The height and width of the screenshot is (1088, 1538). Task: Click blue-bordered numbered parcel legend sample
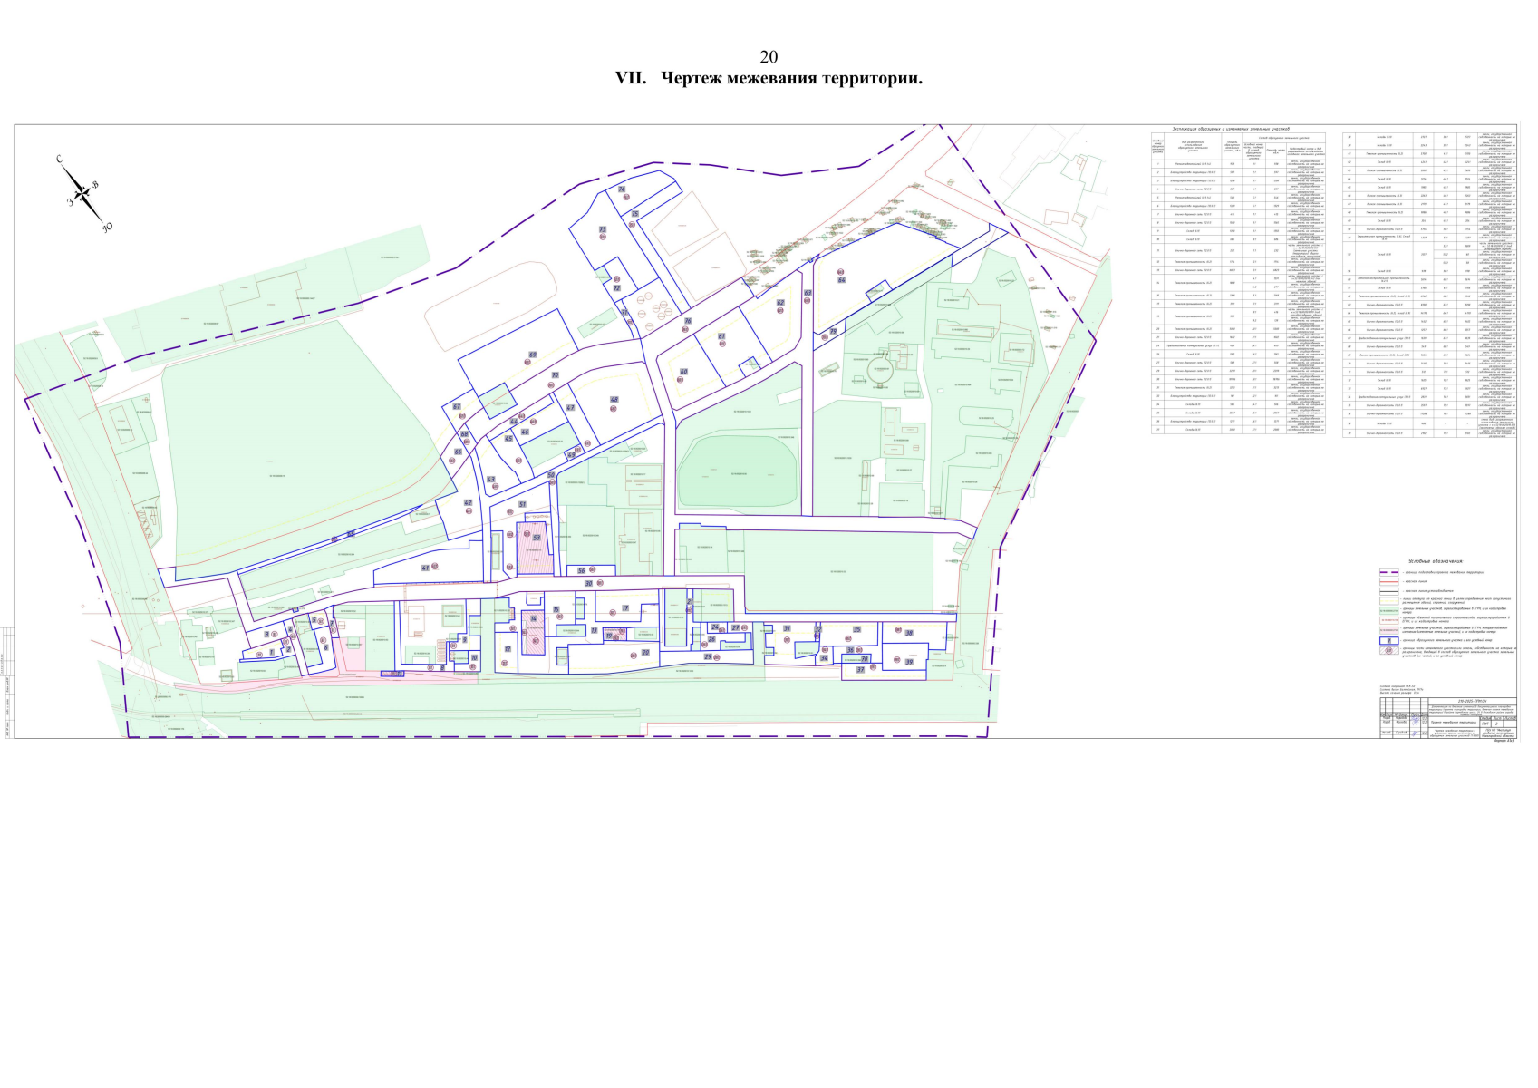coord(1389,640)
